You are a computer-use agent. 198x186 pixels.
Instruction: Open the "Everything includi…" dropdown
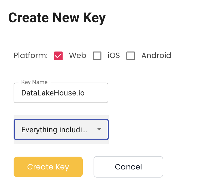[61, 130]
